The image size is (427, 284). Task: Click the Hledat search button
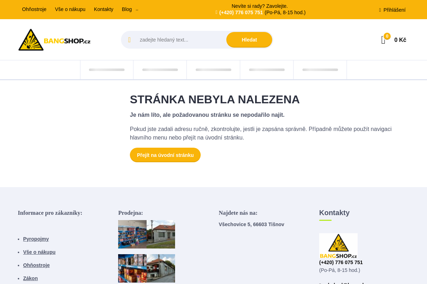click(x=249, y=40)
